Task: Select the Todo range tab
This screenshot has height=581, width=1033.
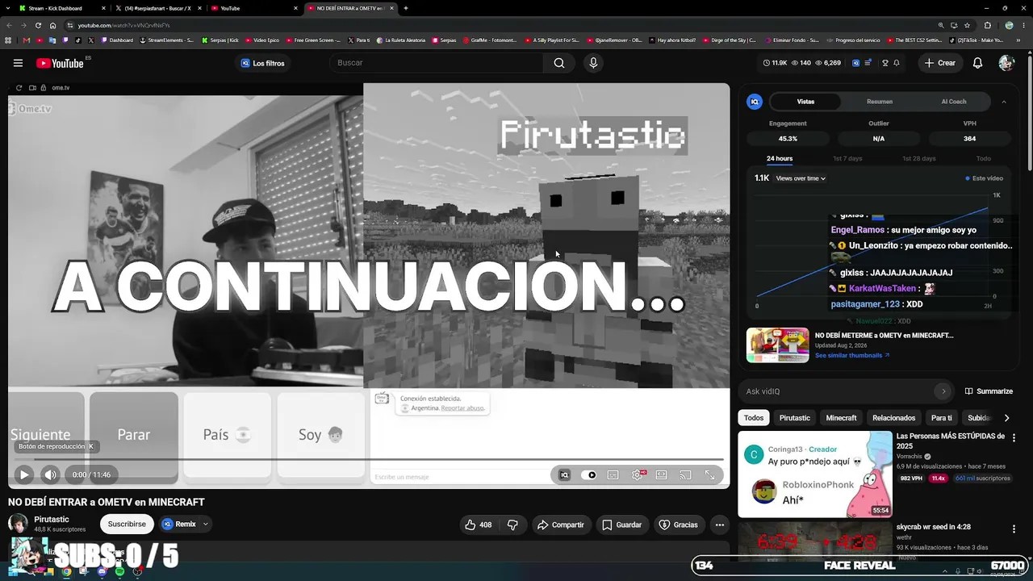Action: 983,158
